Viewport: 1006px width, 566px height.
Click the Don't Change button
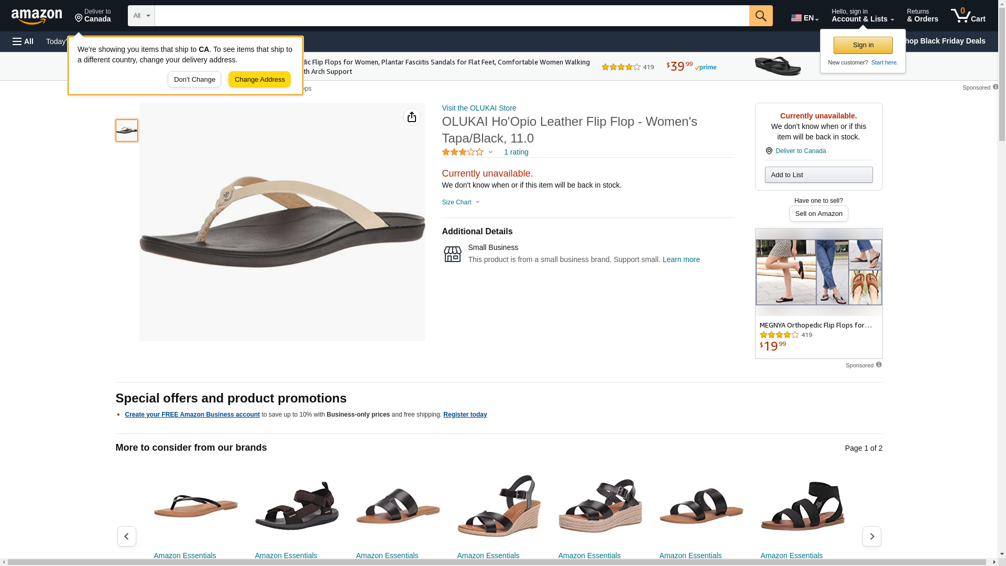pos(194,80)
